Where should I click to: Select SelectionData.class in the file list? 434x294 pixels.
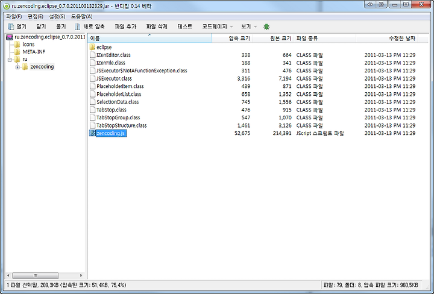[118, 102]
